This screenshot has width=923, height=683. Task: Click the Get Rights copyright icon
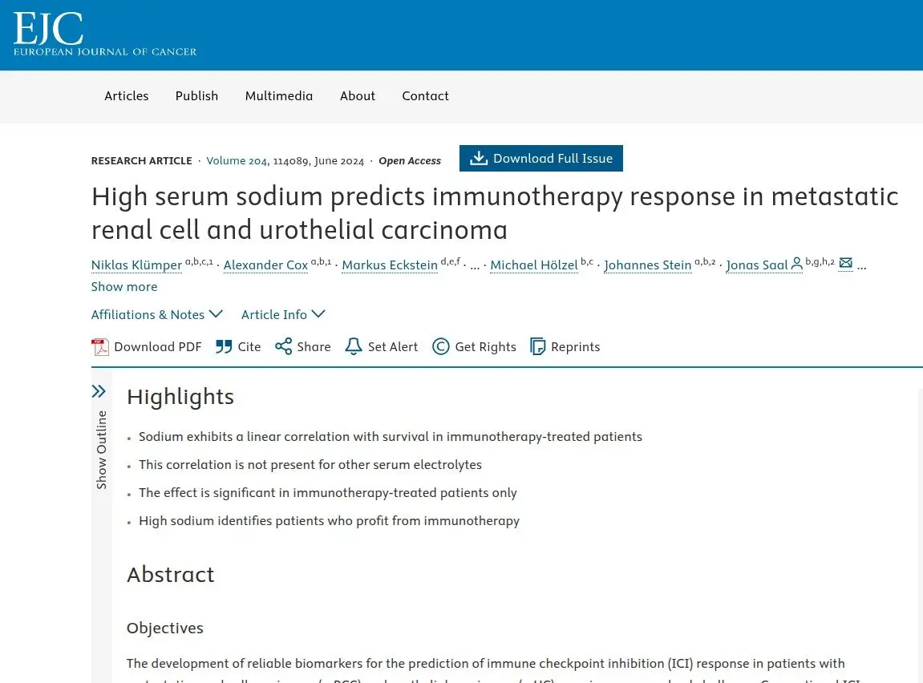tap(440, 346)
